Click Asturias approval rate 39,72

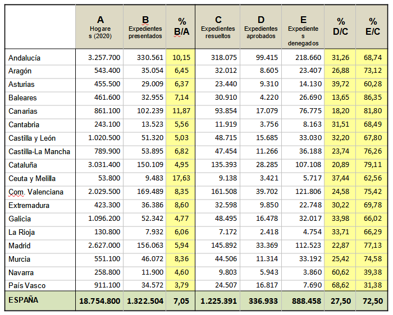point(340,84)
